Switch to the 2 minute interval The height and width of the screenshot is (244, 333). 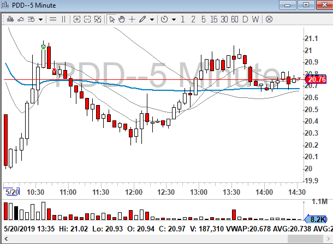193,20
